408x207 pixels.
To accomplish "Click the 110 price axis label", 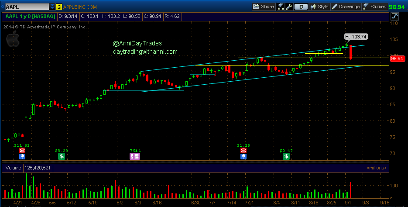I will tap(395, 23).
